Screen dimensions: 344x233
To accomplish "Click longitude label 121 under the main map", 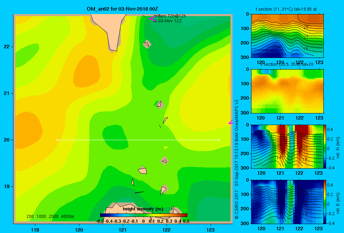I will [x=123, y=230].
